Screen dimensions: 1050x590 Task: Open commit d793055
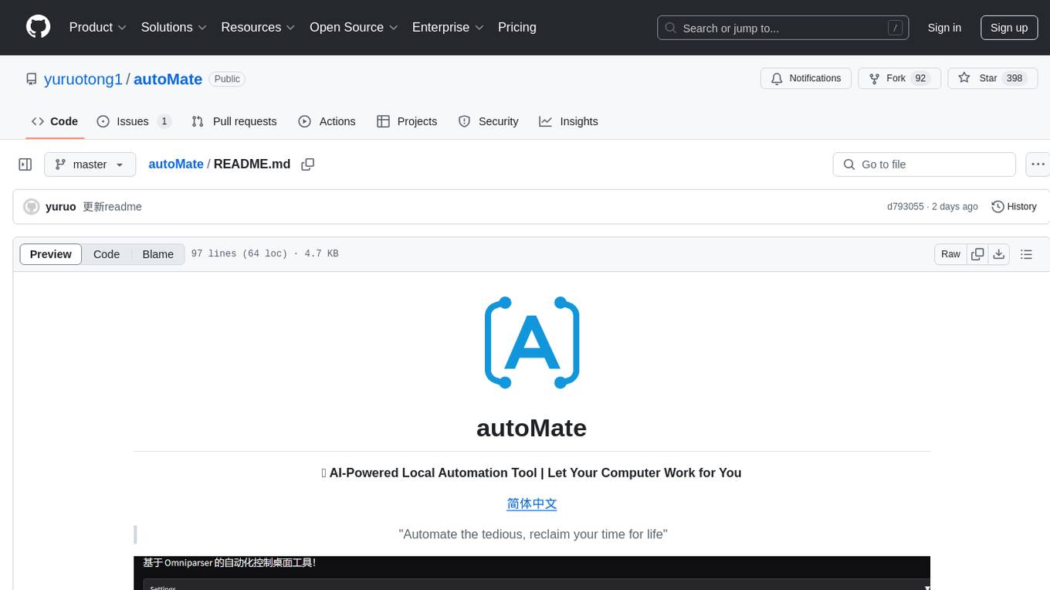point(905,206)
